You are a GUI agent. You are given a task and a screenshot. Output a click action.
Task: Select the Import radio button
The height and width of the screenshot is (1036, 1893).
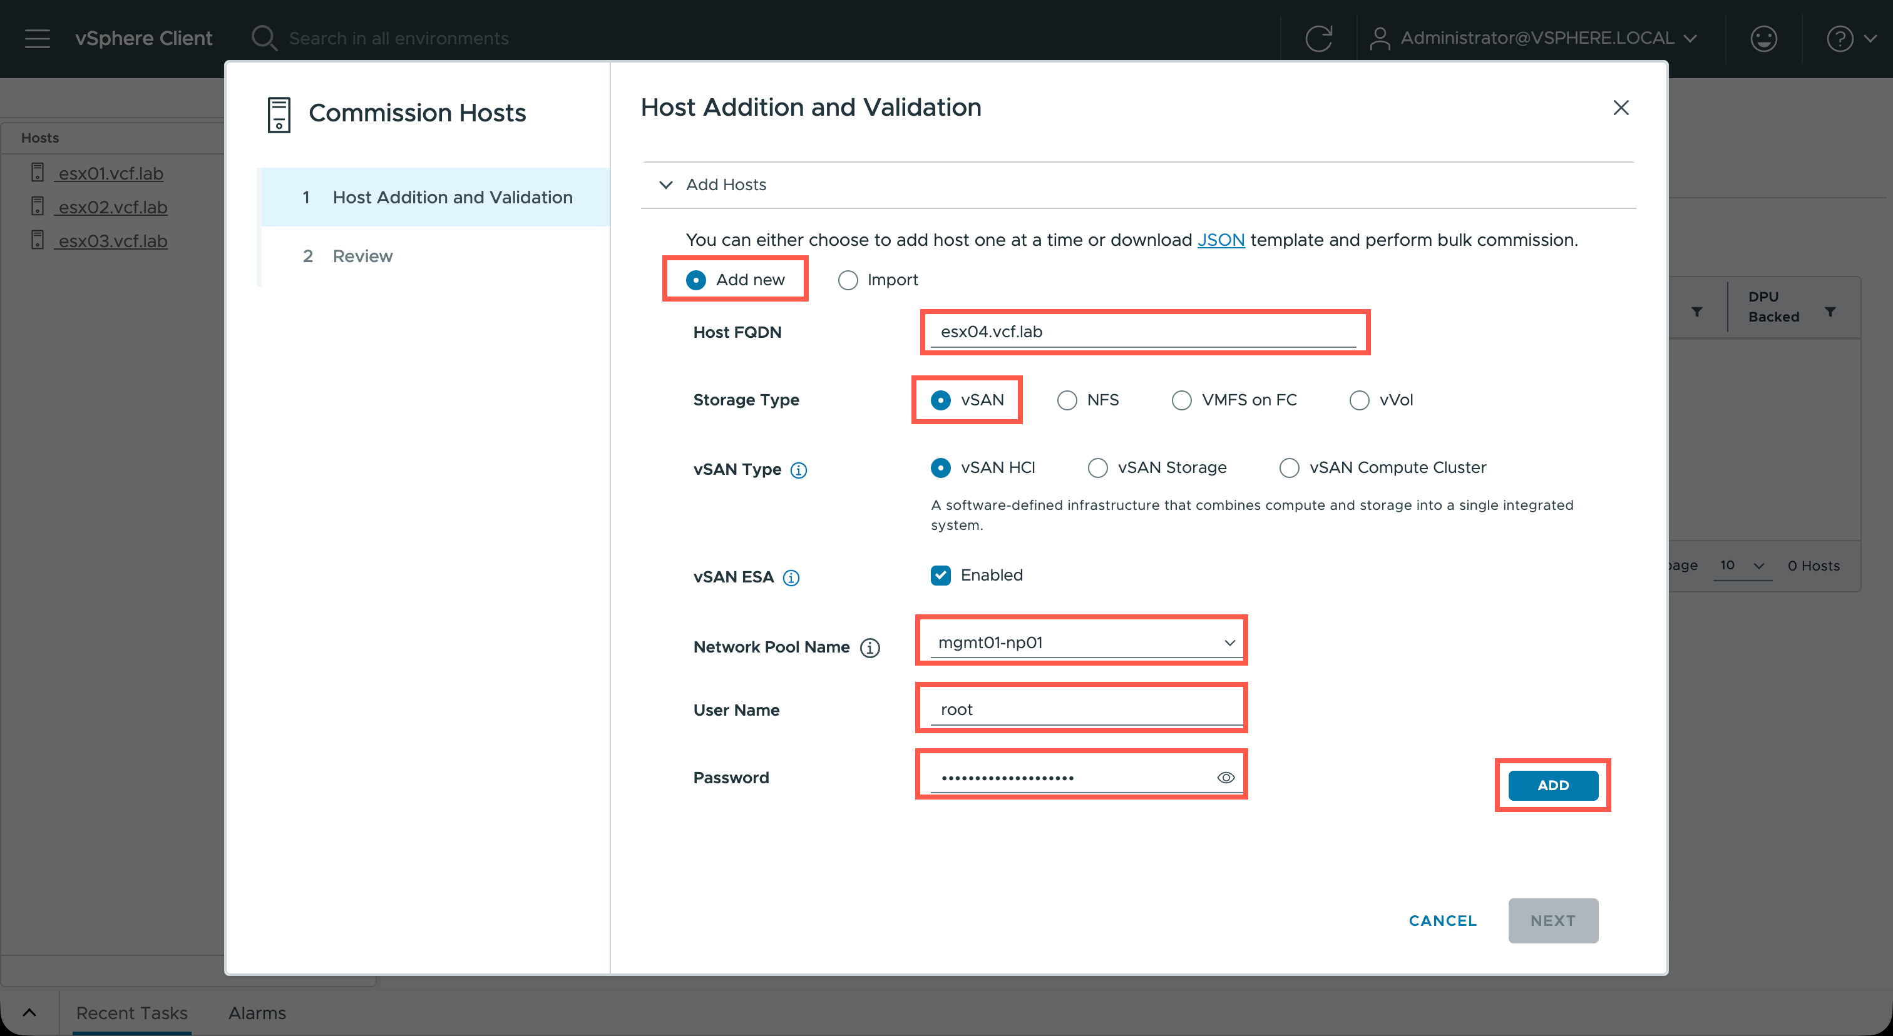click(x=848, y=280)
